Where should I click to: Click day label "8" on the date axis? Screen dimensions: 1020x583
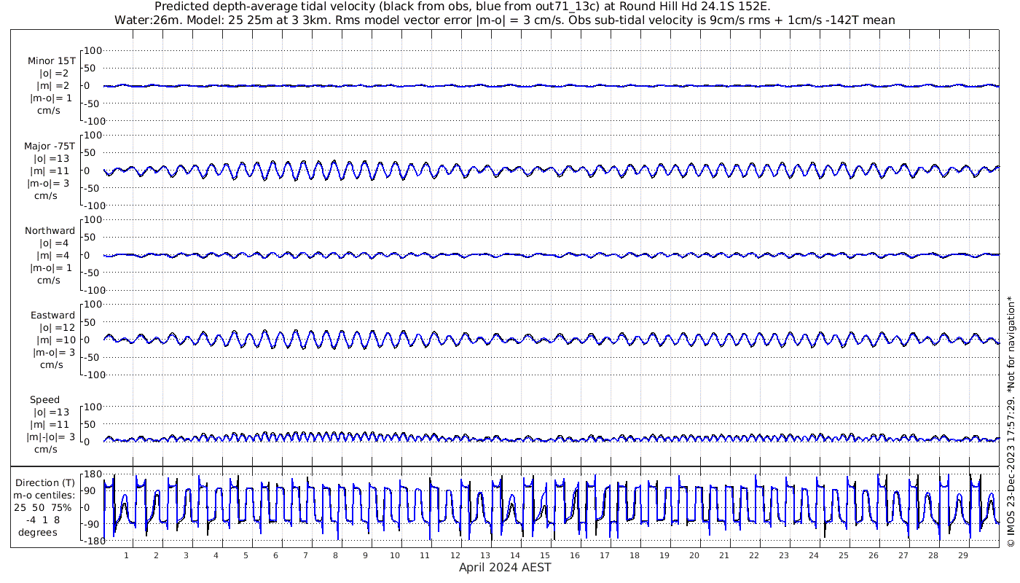335,555
